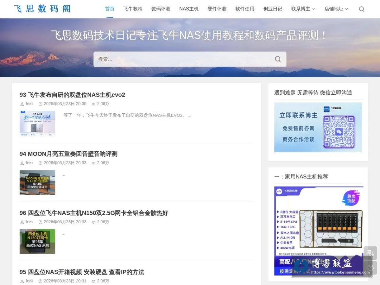This screenshot has width=380, height=285.
Task: Click the date 2026年03月23日 20:35 on post 93
Action: tap(65, 104)
